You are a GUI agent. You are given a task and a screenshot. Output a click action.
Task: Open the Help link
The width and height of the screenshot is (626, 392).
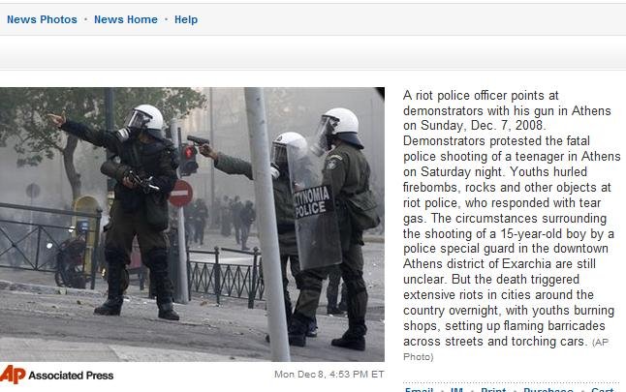pos(186,19)
